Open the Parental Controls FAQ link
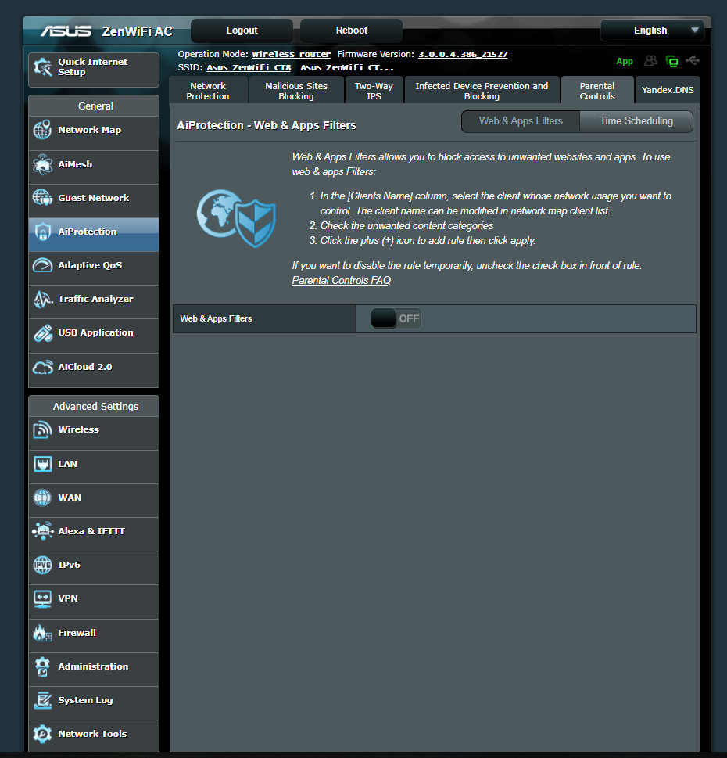This screenshot has width=727, height=758. tap(341, 281)
